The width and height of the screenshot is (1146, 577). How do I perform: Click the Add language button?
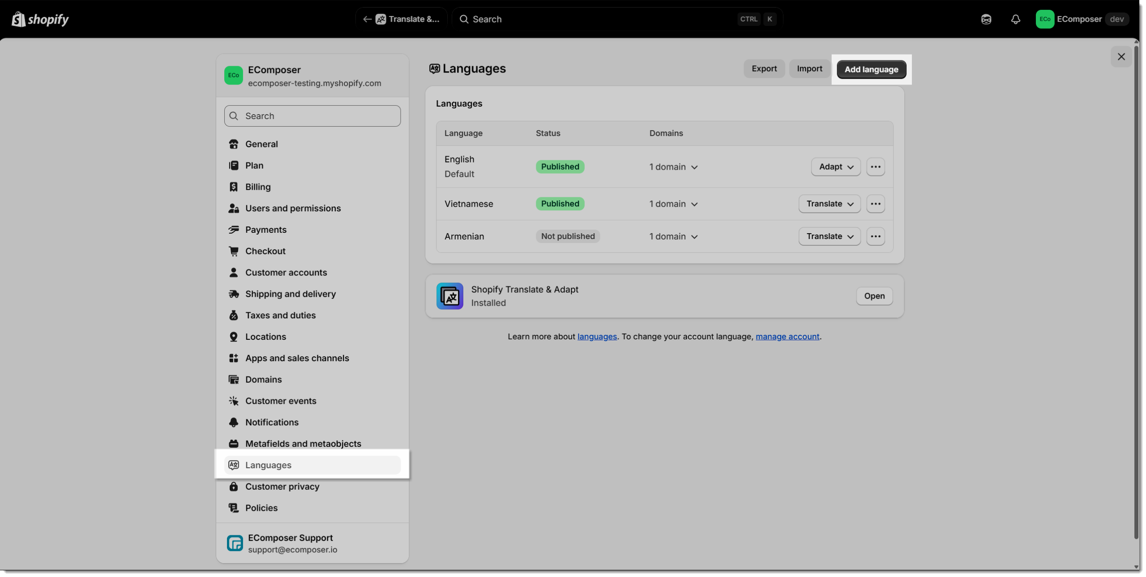pos(871,69)
